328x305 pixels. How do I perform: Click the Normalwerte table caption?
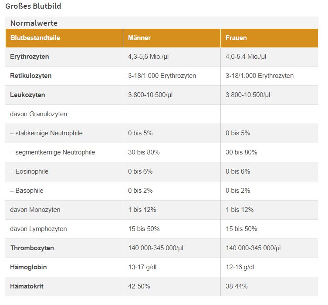(34, 23)
